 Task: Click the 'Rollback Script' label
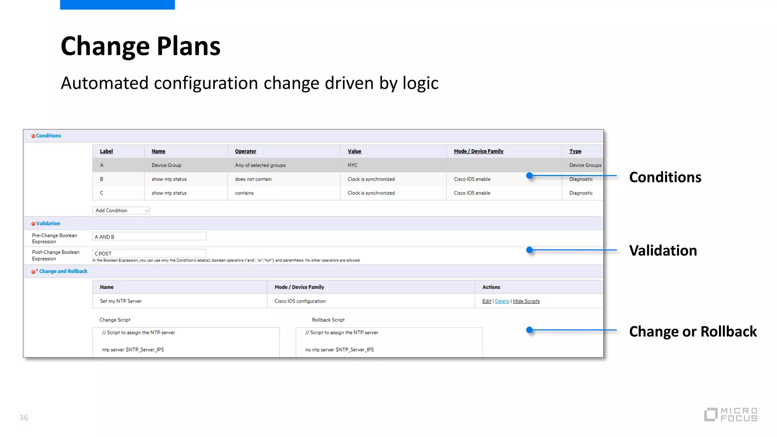tap(328, 320)
